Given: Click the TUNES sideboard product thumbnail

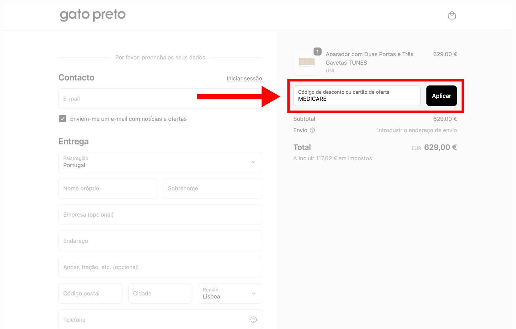Looking at the screenshot, I should (x=307, y=63).
